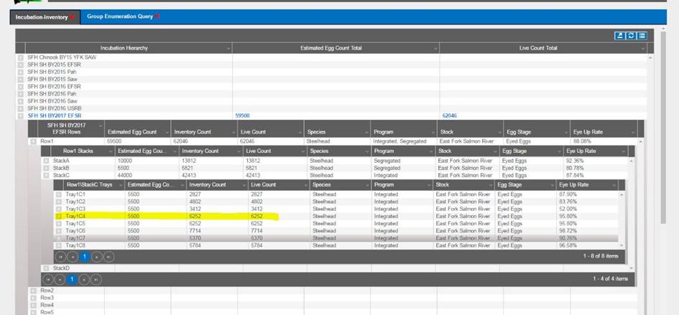The height and width of the screenshot is (315, 679).
Task: Open Live Count Total column dropdown
Action: click(642, 48)
